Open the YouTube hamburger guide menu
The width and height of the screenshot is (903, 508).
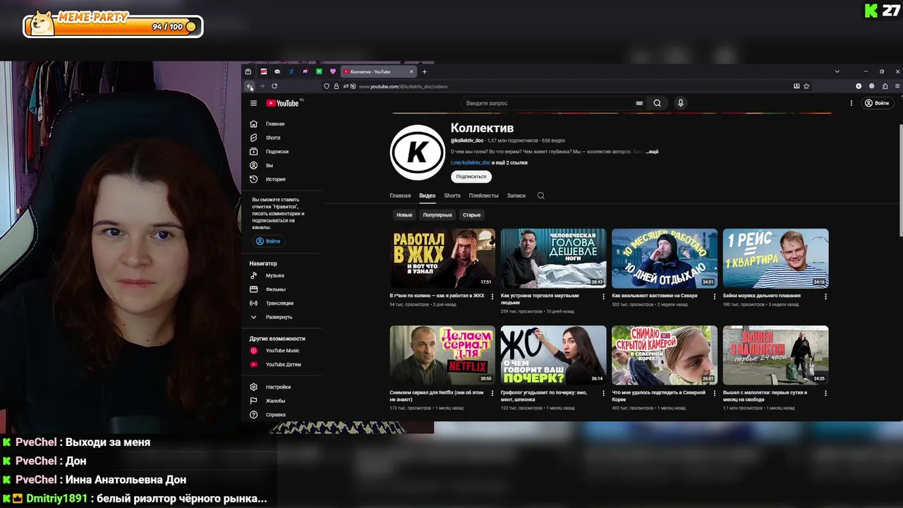tap(253, 103)
